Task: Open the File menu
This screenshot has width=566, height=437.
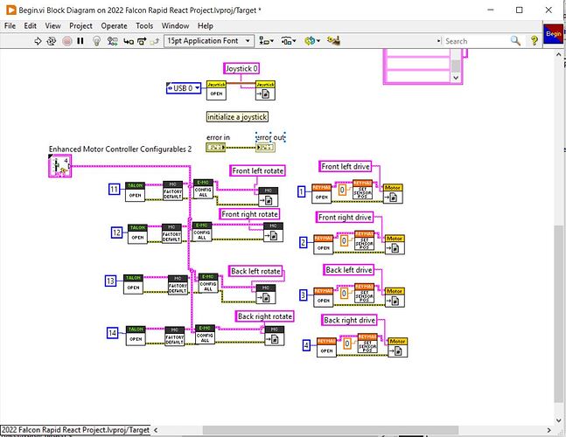Action: (x=10, y=26)
